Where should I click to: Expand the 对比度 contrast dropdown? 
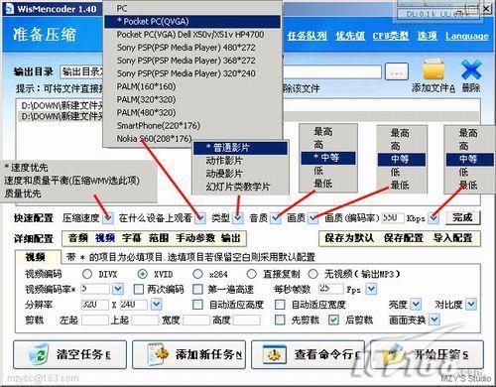coord(471,305)
